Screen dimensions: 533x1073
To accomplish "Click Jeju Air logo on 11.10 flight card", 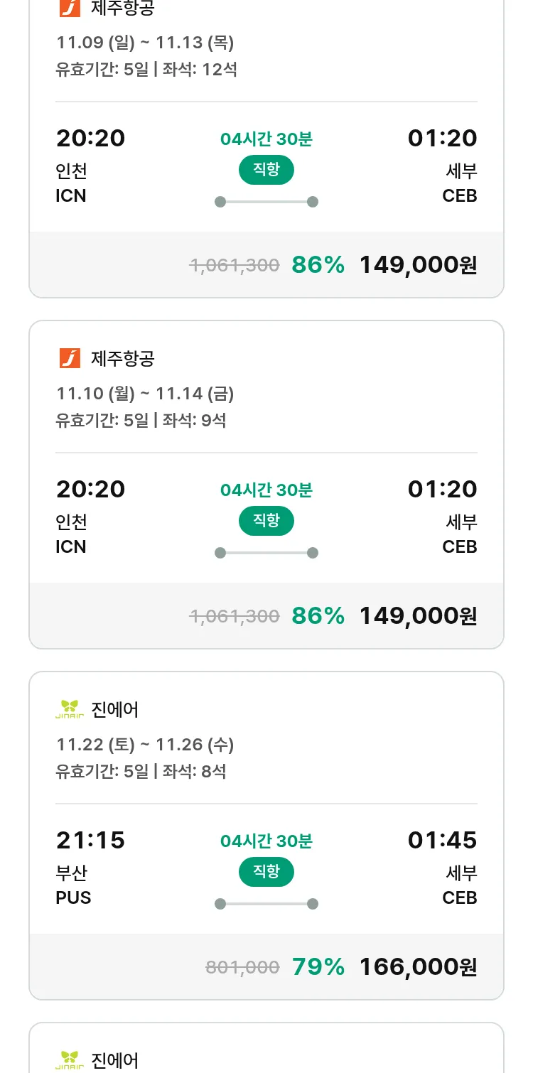I will click(70, 358).
